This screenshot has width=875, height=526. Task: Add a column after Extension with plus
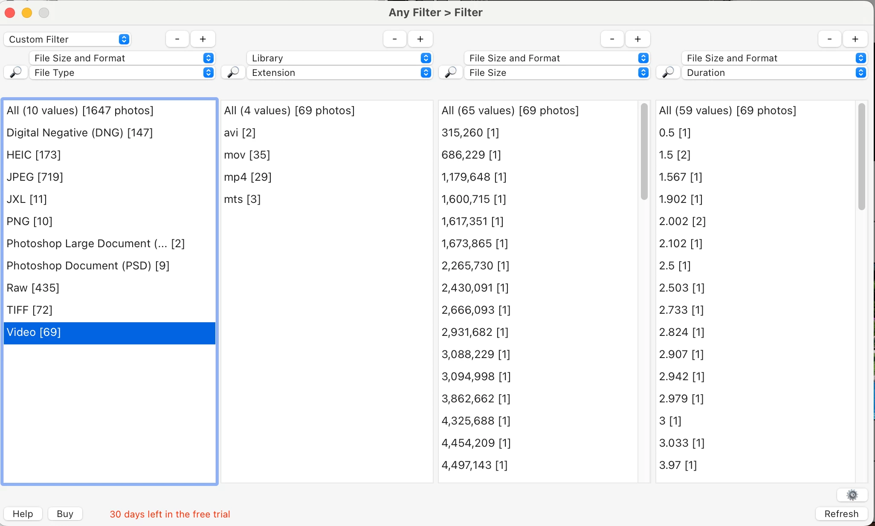click(420, 39)
